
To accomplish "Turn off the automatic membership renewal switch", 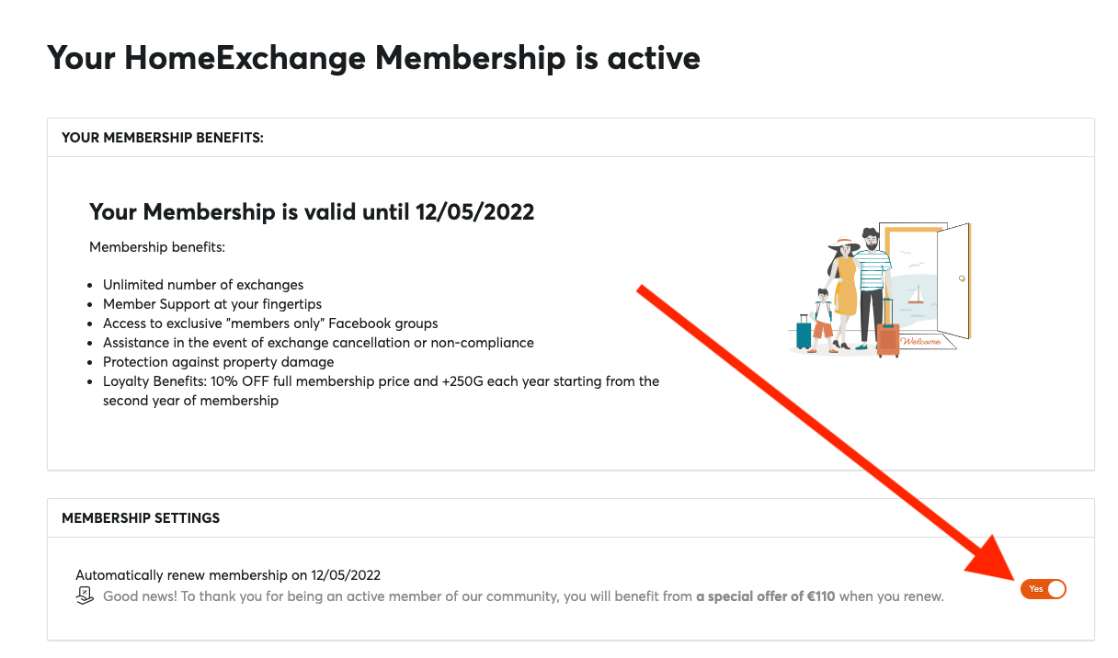I will point(1044,589).
